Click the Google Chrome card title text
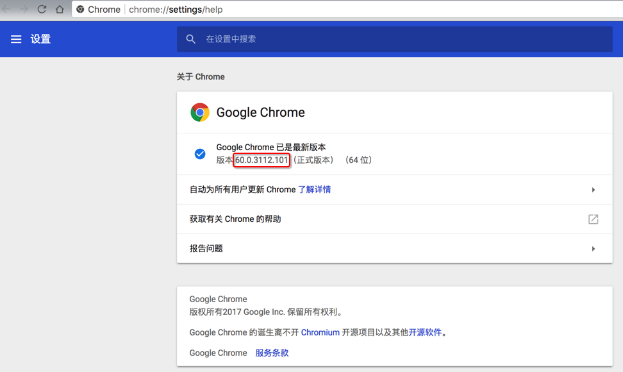 point(261,112)
